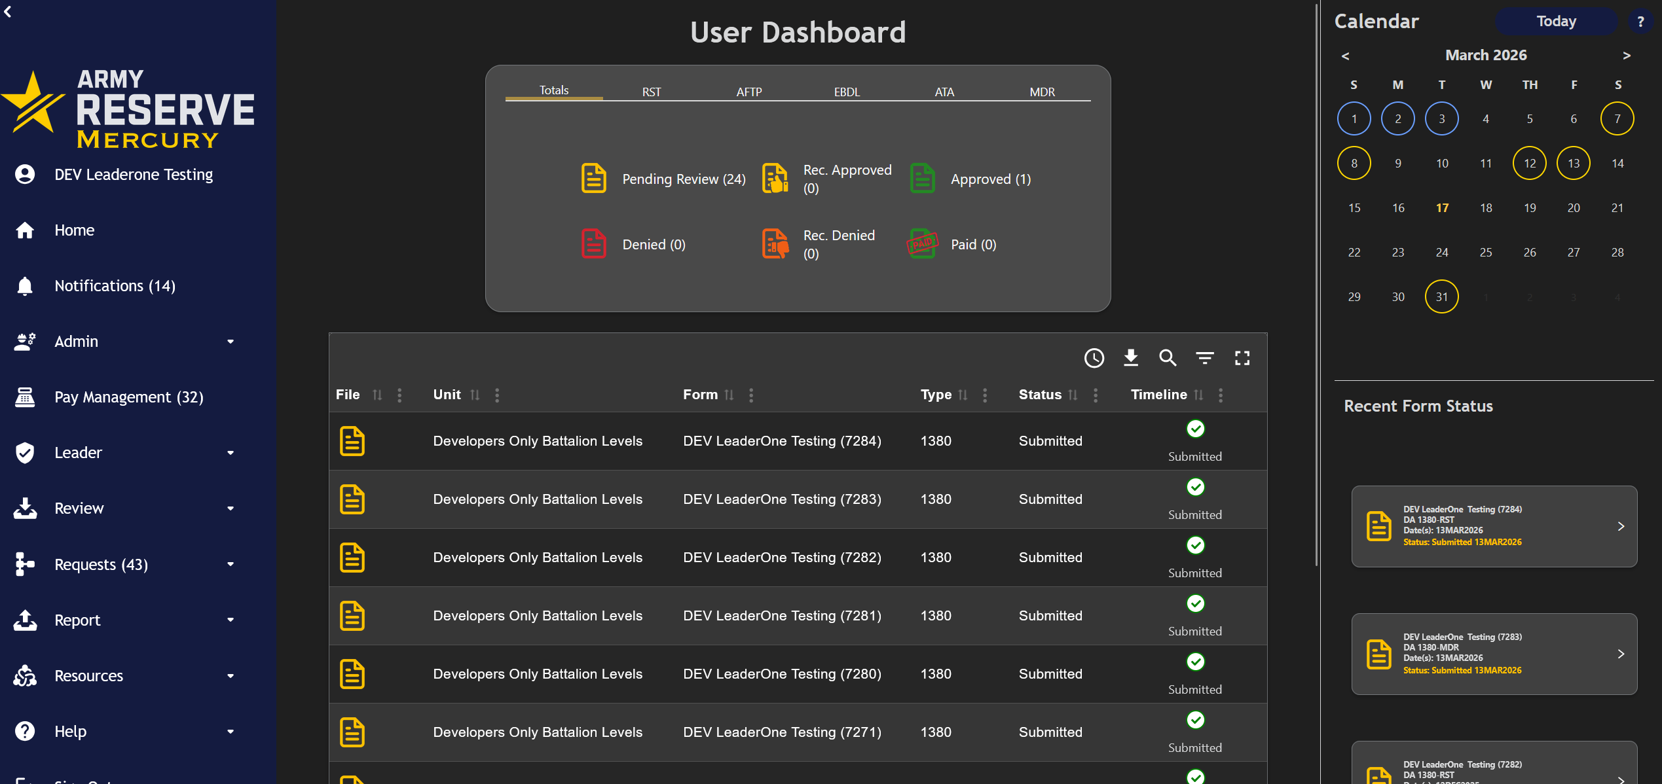Click the download icon in table toolbar
Image resolution: width=1662 pixels, height=784 pixels.
[1131, 358]
